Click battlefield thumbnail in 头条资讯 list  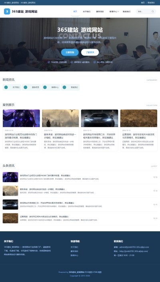[x=10, y=218]
